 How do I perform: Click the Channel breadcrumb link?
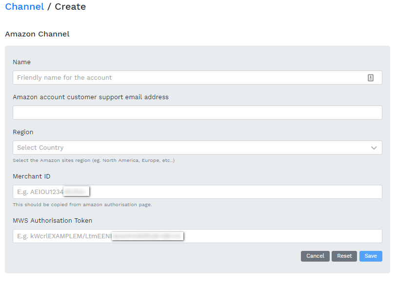(x=24, y=7)
